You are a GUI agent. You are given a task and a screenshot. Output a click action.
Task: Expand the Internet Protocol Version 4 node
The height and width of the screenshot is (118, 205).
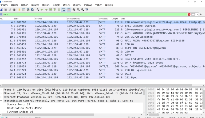(2, 97)
